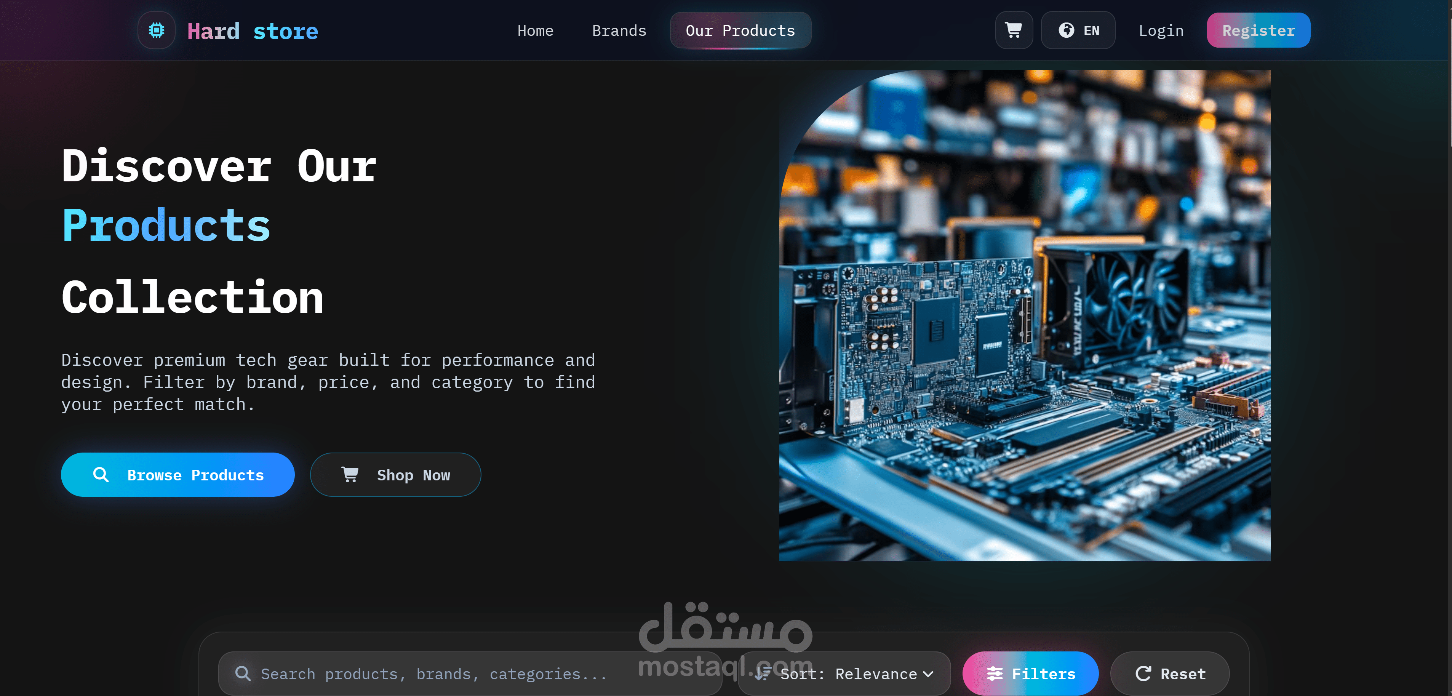Click the Hard store brand title
The width and height of the screenshot is (1452, 696).
click(253, 31)
